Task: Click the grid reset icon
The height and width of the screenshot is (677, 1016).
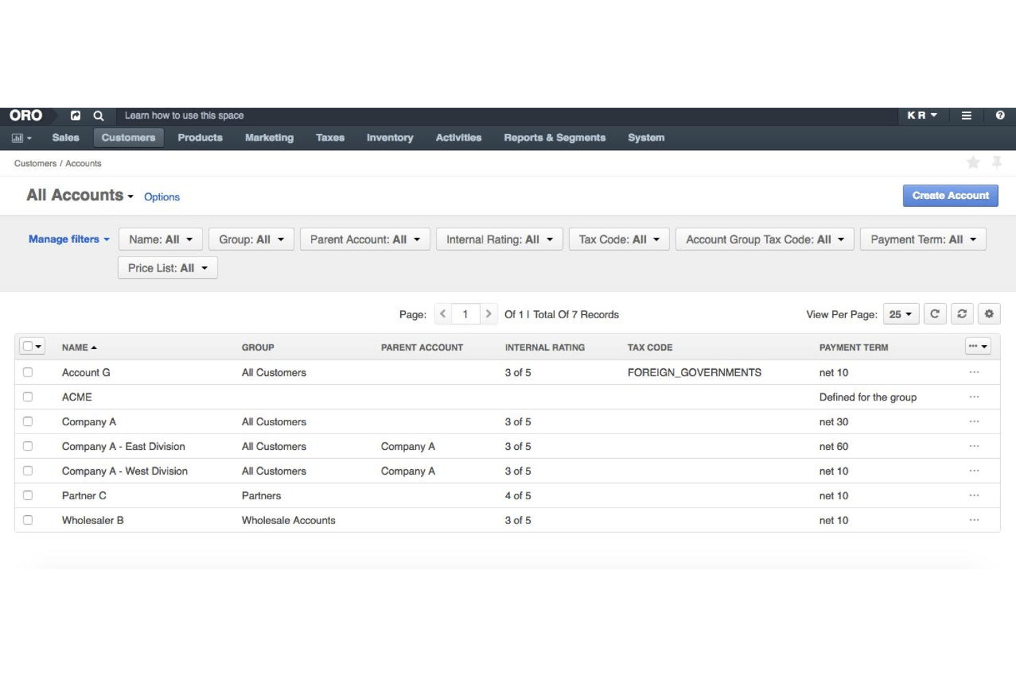Action: click(962, 314)
